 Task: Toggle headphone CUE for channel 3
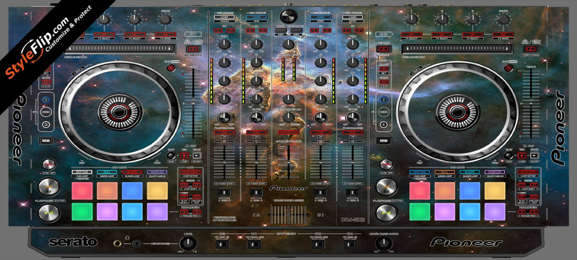(224, 132)
